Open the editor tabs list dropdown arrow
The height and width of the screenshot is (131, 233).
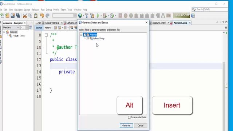[223, 22]
